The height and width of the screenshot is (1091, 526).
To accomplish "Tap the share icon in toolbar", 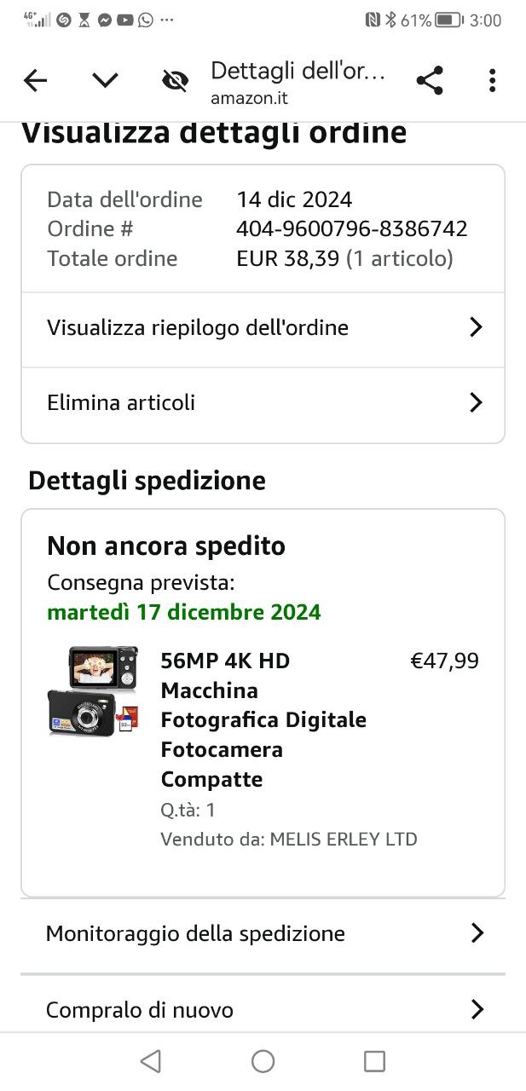I will point(430,81).
